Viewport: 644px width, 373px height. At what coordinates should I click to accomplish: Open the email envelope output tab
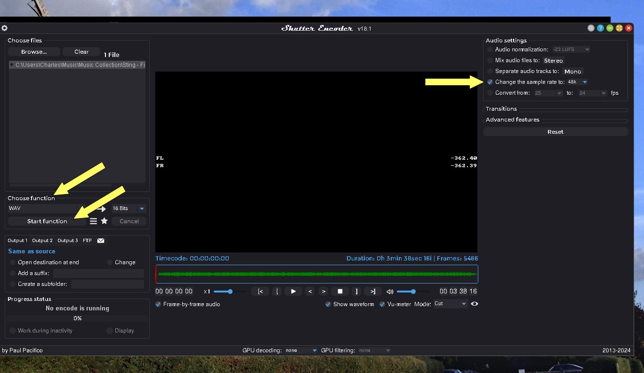coord(101,241)
